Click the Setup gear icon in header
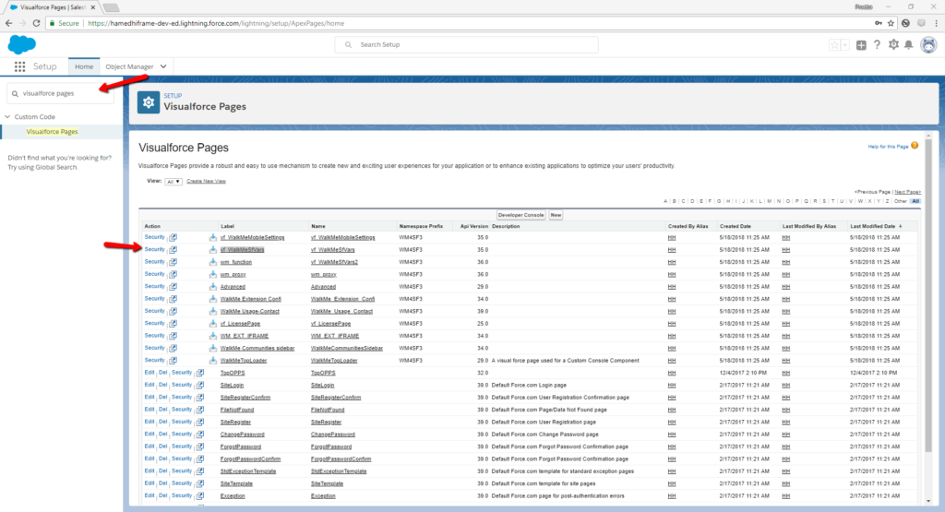The height and width of the screenshot is (512, 945). coord(892,45)
